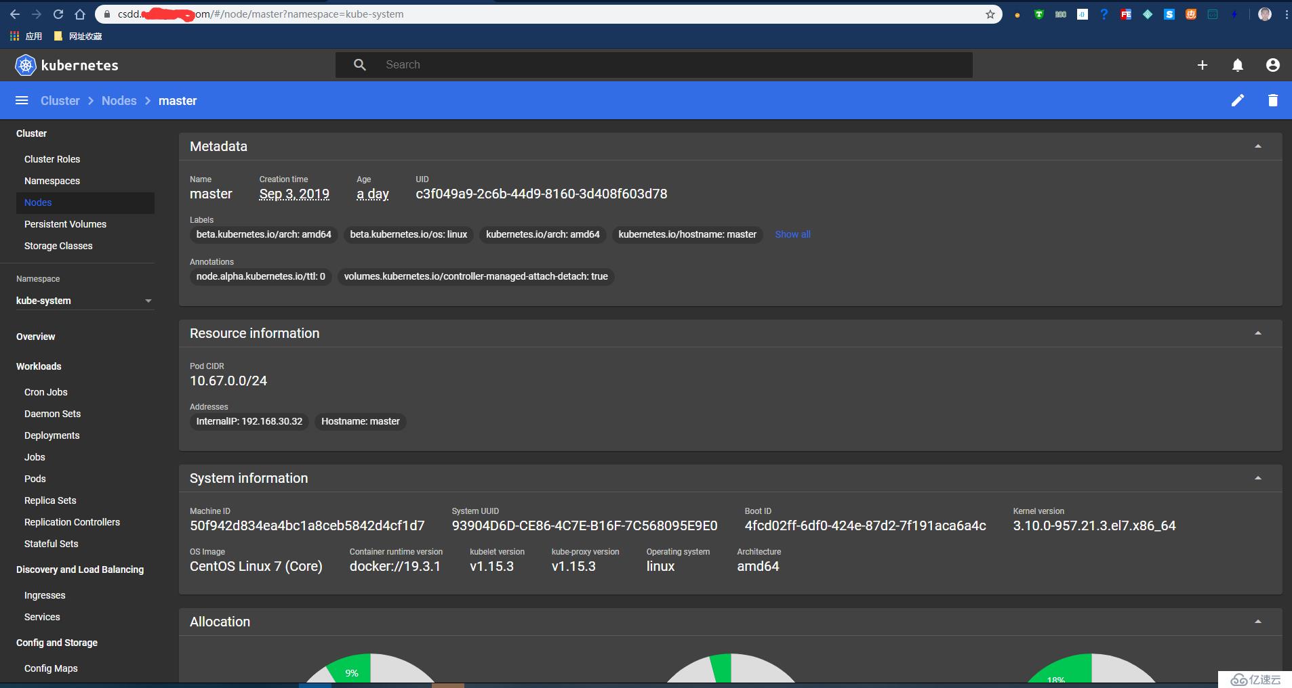Select Nodes in sidebar
The width and height of the screenshot is (1292, 688).
pos(85,202)
